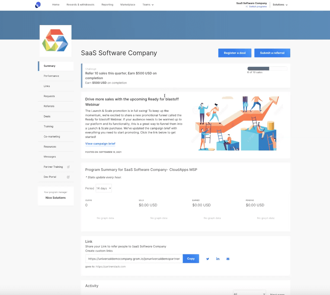Screen dimensions: 330x295
Task: Click the 6 of 10 sales progress bar
Action: click(267, 68)
